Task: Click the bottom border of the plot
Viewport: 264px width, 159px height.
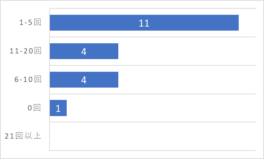Action: click(x=153, y=151)
